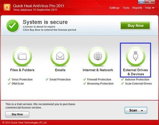Open the Reports menu

137,8
